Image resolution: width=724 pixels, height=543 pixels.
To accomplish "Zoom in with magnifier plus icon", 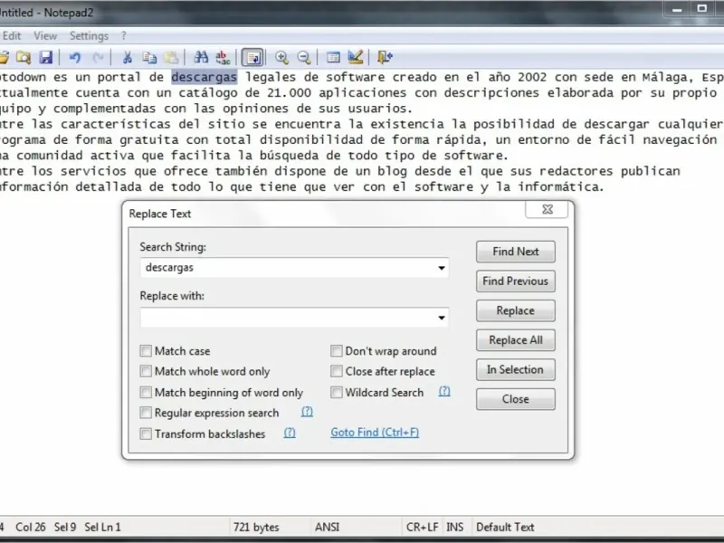I will [281, 57].
